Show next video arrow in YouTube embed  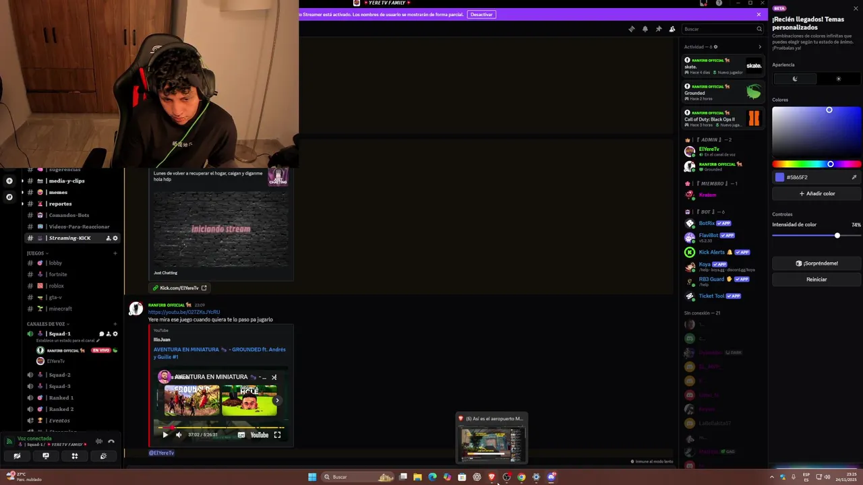coord(276,401)
